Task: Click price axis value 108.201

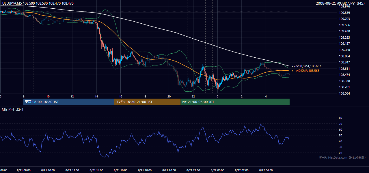Action: point(344,87)
